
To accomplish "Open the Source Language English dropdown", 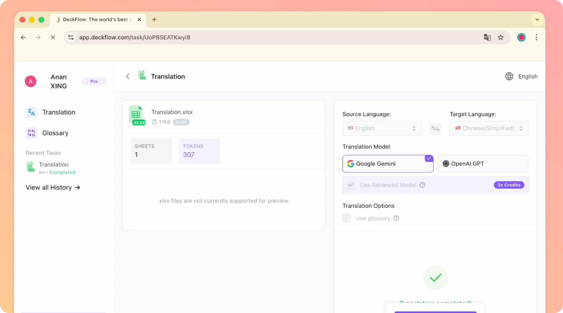I will pyautogui.click(x=382, y=128).
